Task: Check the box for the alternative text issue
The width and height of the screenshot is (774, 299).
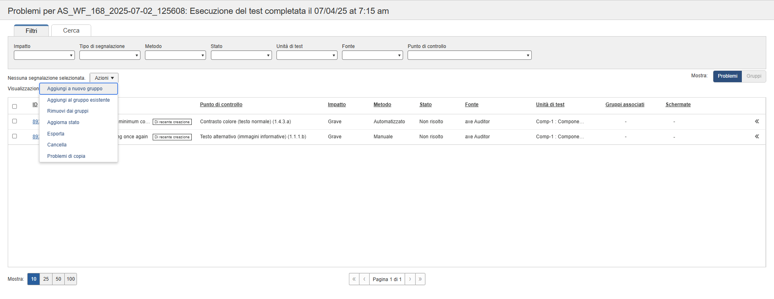Action: click(15, 136)
